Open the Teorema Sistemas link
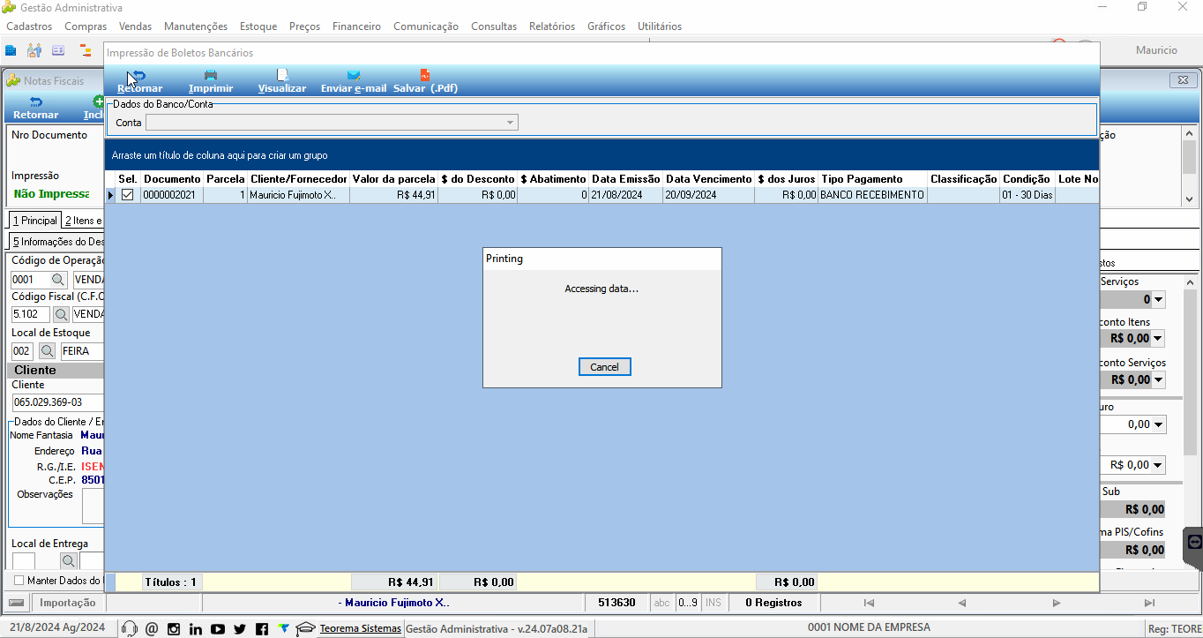 coord(360,628)
